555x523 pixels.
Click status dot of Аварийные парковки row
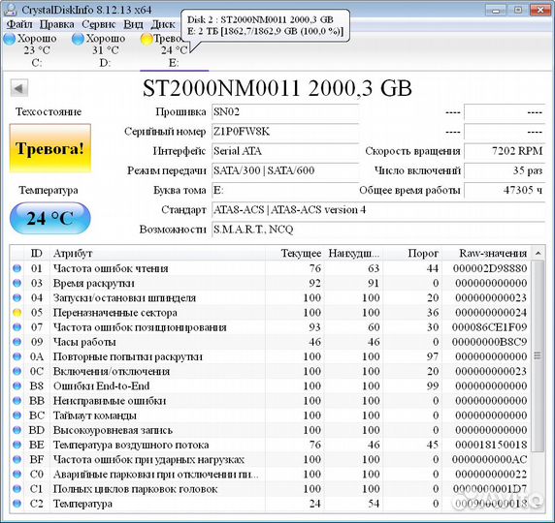17,475
